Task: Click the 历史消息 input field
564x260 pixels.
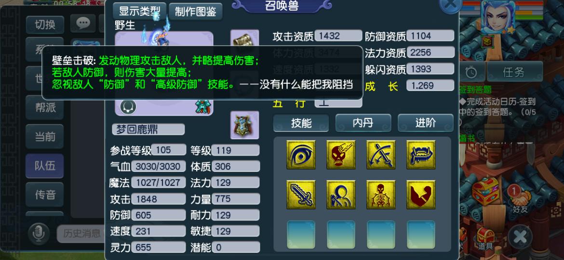Action: click(x=81, y=234)
